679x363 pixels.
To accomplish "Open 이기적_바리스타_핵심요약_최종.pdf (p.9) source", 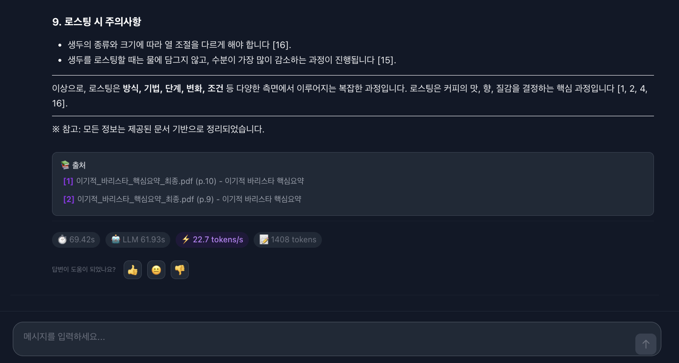I will [x=146, y=199].
